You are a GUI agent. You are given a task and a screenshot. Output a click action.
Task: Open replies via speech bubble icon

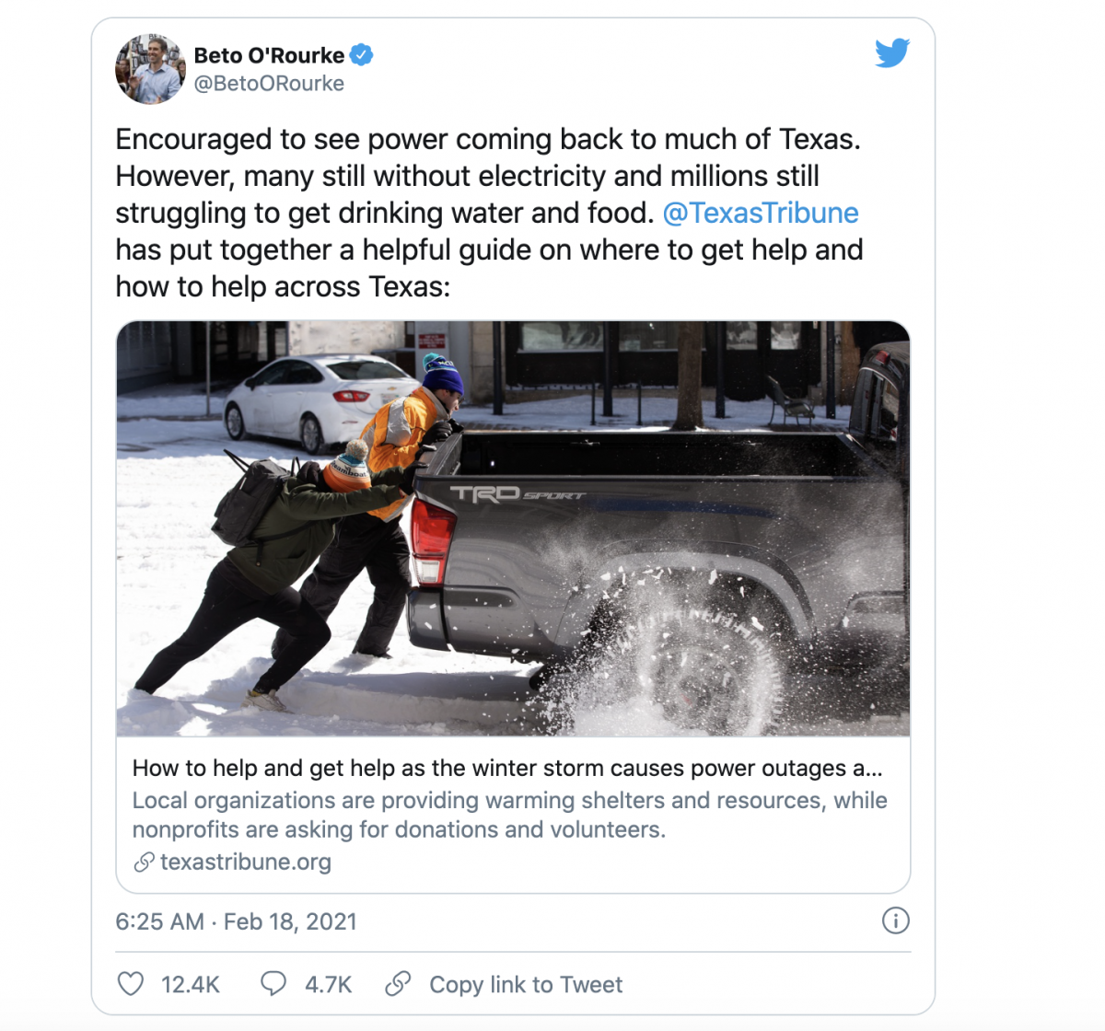click(x=273, y=984)
